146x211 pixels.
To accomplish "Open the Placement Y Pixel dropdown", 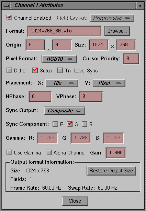I will click(x=109, y=83).
